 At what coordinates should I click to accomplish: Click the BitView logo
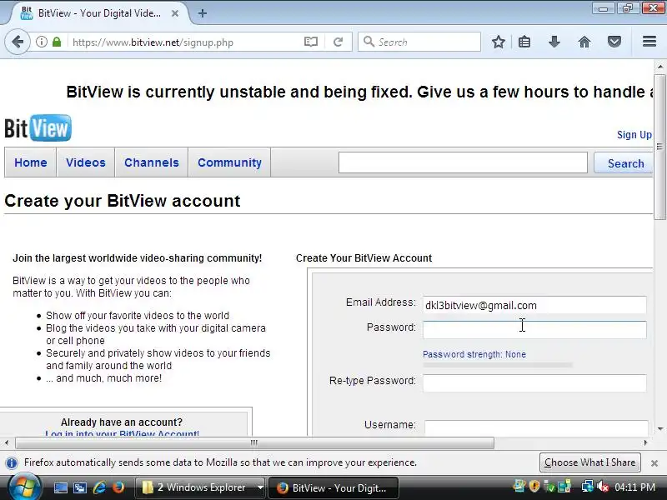38,127
